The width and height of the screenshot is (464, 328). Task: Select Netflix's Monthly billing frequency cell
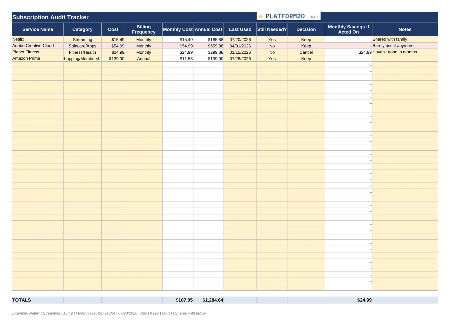[x=144, y=39]
